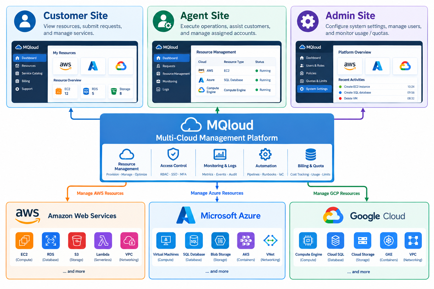Screen dimensions: 434x289
Task: Open the RDS 5 resource card
Action: [93, 91]
